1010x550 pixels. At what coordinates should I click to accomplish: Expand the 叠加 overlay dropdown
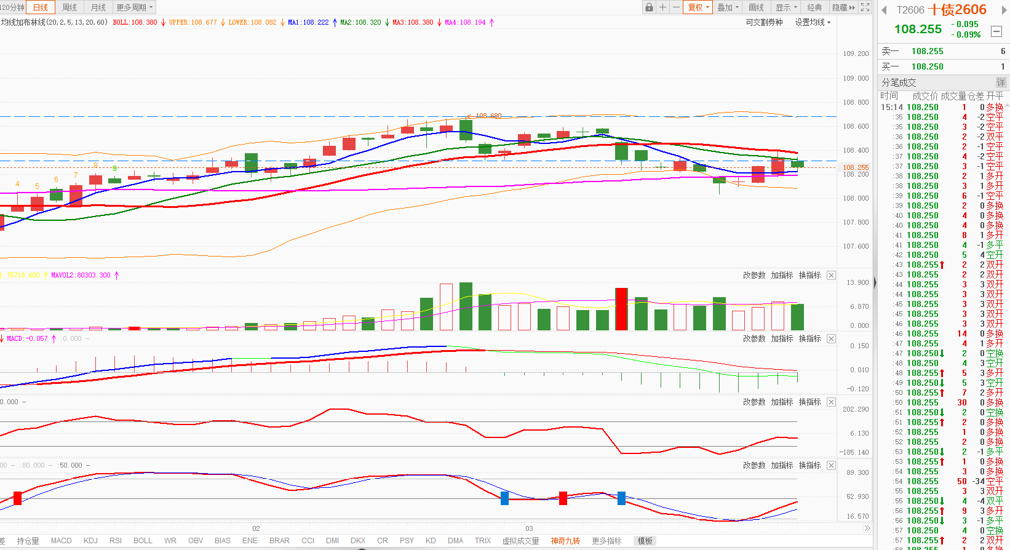click(x=728, y=7)
